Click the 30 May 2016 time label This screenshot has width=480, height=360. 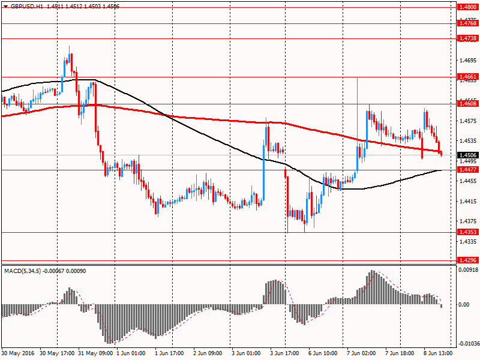(x=18, y=353)
